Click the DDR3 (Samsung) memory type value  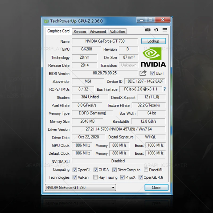pos(92,113)
